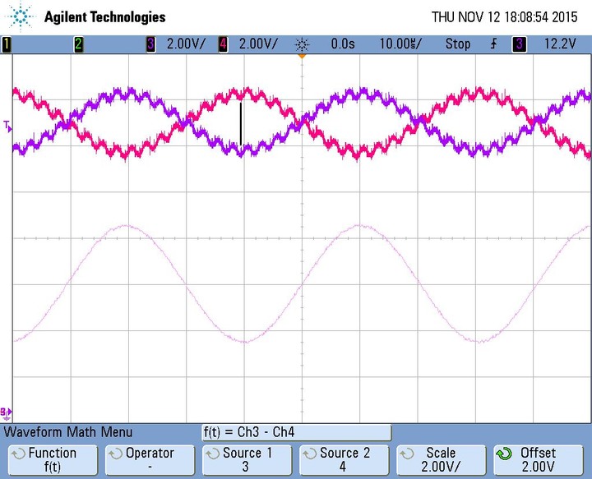Click the Scale softkey rotary arrow icon
Viewport: 592px width, 479px height.
click(406, 454)
